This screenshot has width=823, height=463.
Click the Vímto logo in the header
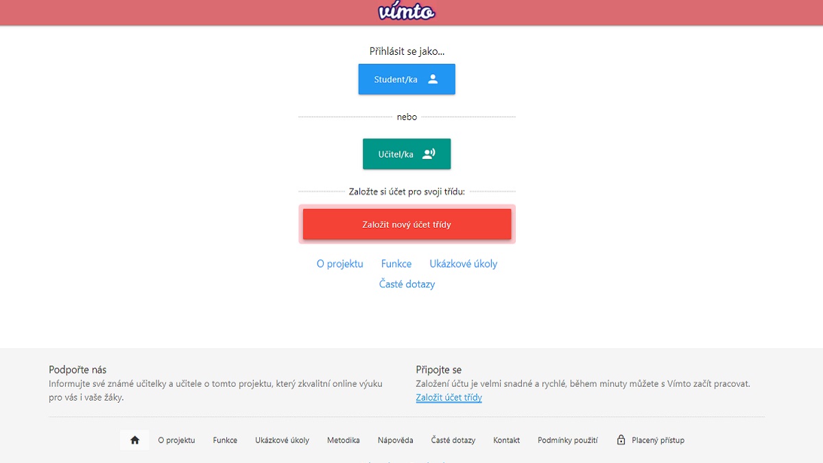(406, 12)
